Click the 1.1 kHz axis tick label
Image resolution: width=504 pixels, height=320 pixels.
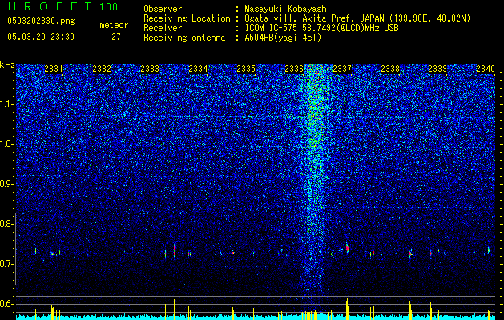7,104
